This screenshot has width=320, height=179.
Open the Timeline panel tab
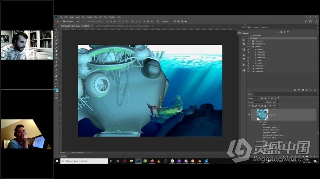pos(64,156)
